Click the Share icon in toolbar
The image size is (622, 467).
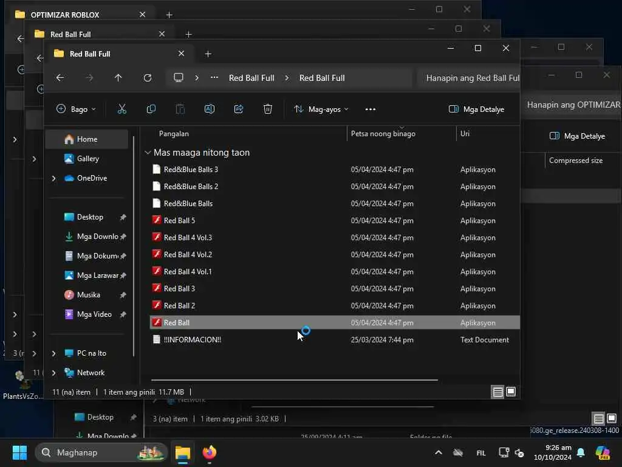click(x=238, y=109)
